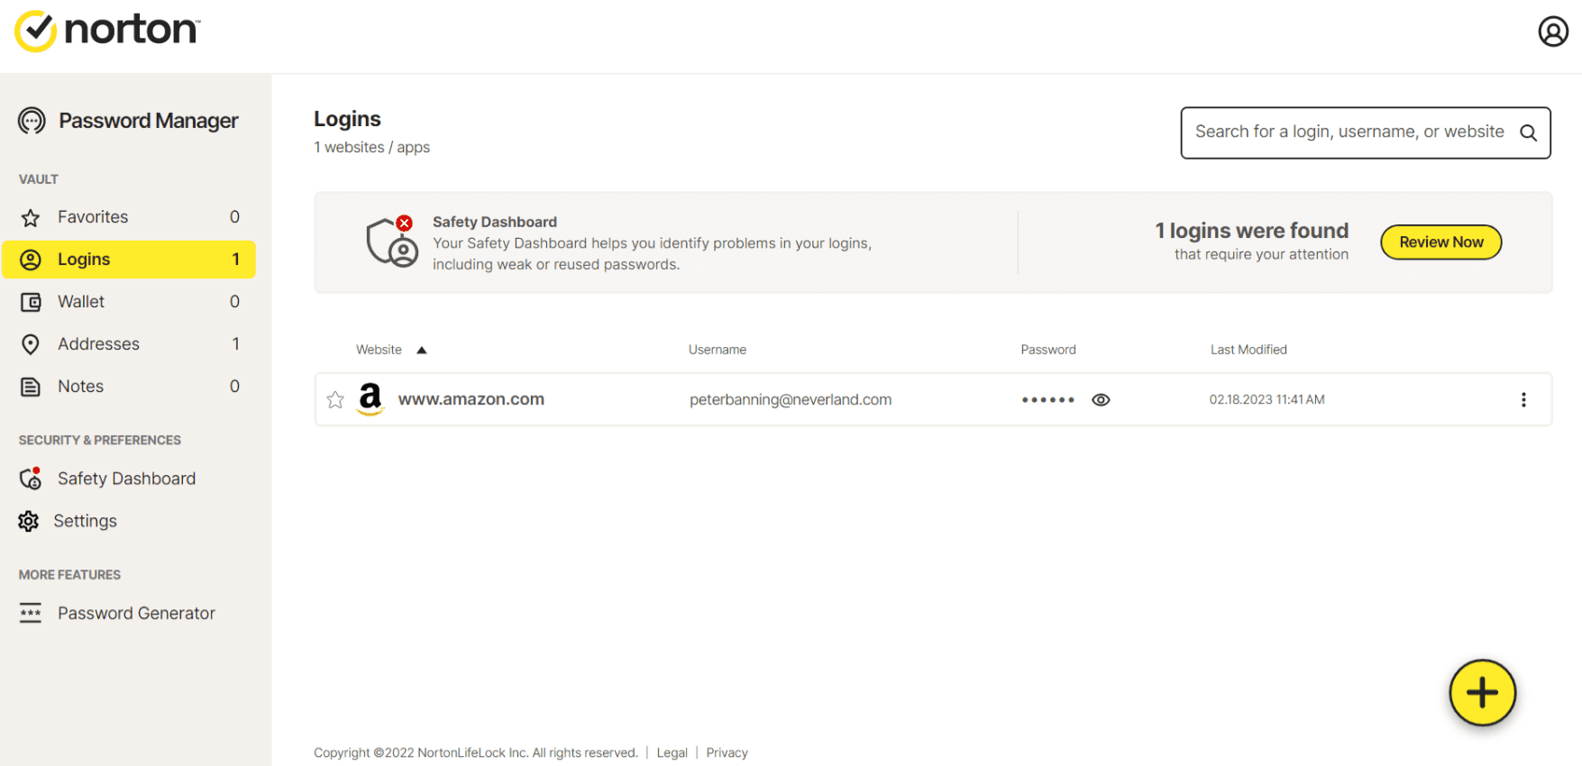Open Wallet section

click(129, 302)
